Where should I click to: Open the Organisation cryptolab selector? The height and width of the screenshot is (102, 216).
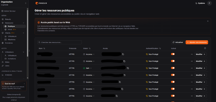pyautogui.click(x=13, y=3)
